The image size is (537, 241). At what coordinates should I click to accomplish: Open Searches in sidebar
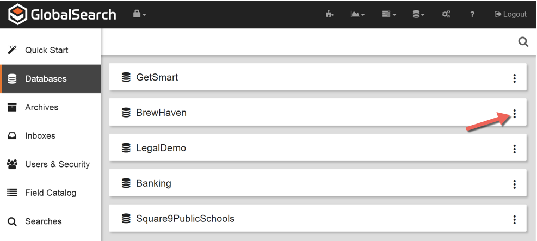coord(43,221)
